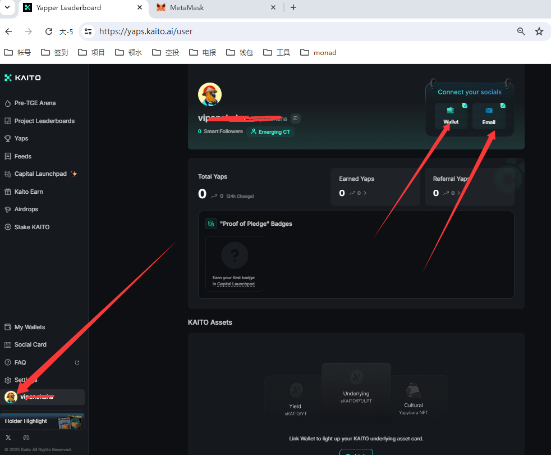Image resolution: width=551 pixels, height=455 pixels.
Task: Open the Social Card page
Action: click(x=26, y=345)
